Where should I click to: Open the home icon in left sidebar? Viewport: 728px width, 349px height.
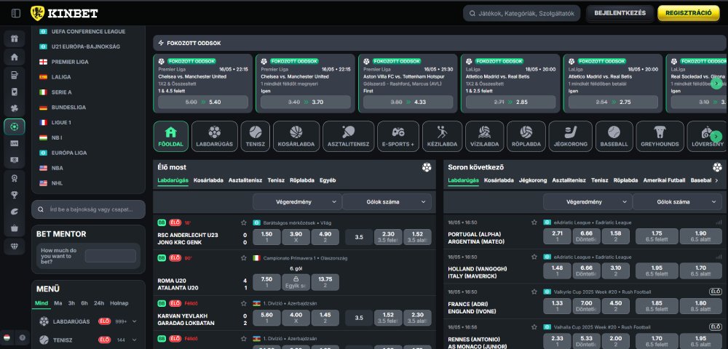coord(15,57)
